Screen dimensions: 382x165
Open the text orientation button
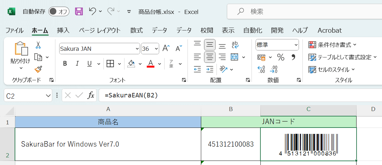point(224,69)
